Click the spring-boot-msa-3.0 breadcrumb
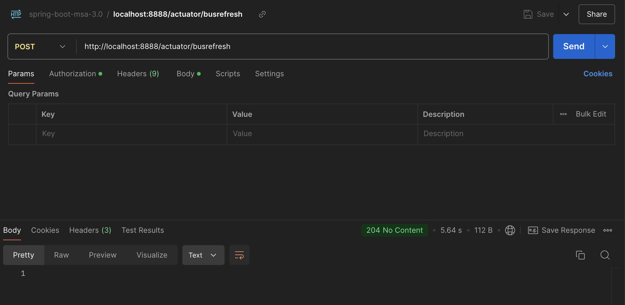625x305 pixels. pos(66,14)
